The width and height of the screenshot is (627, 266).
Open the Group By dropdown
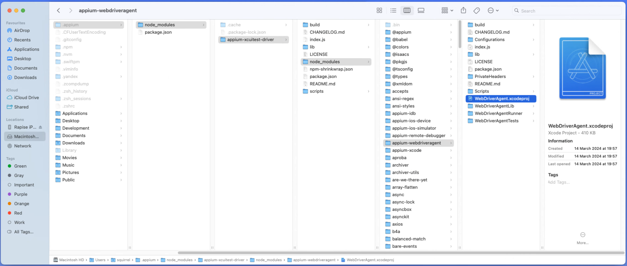click(x=447, y=10)
